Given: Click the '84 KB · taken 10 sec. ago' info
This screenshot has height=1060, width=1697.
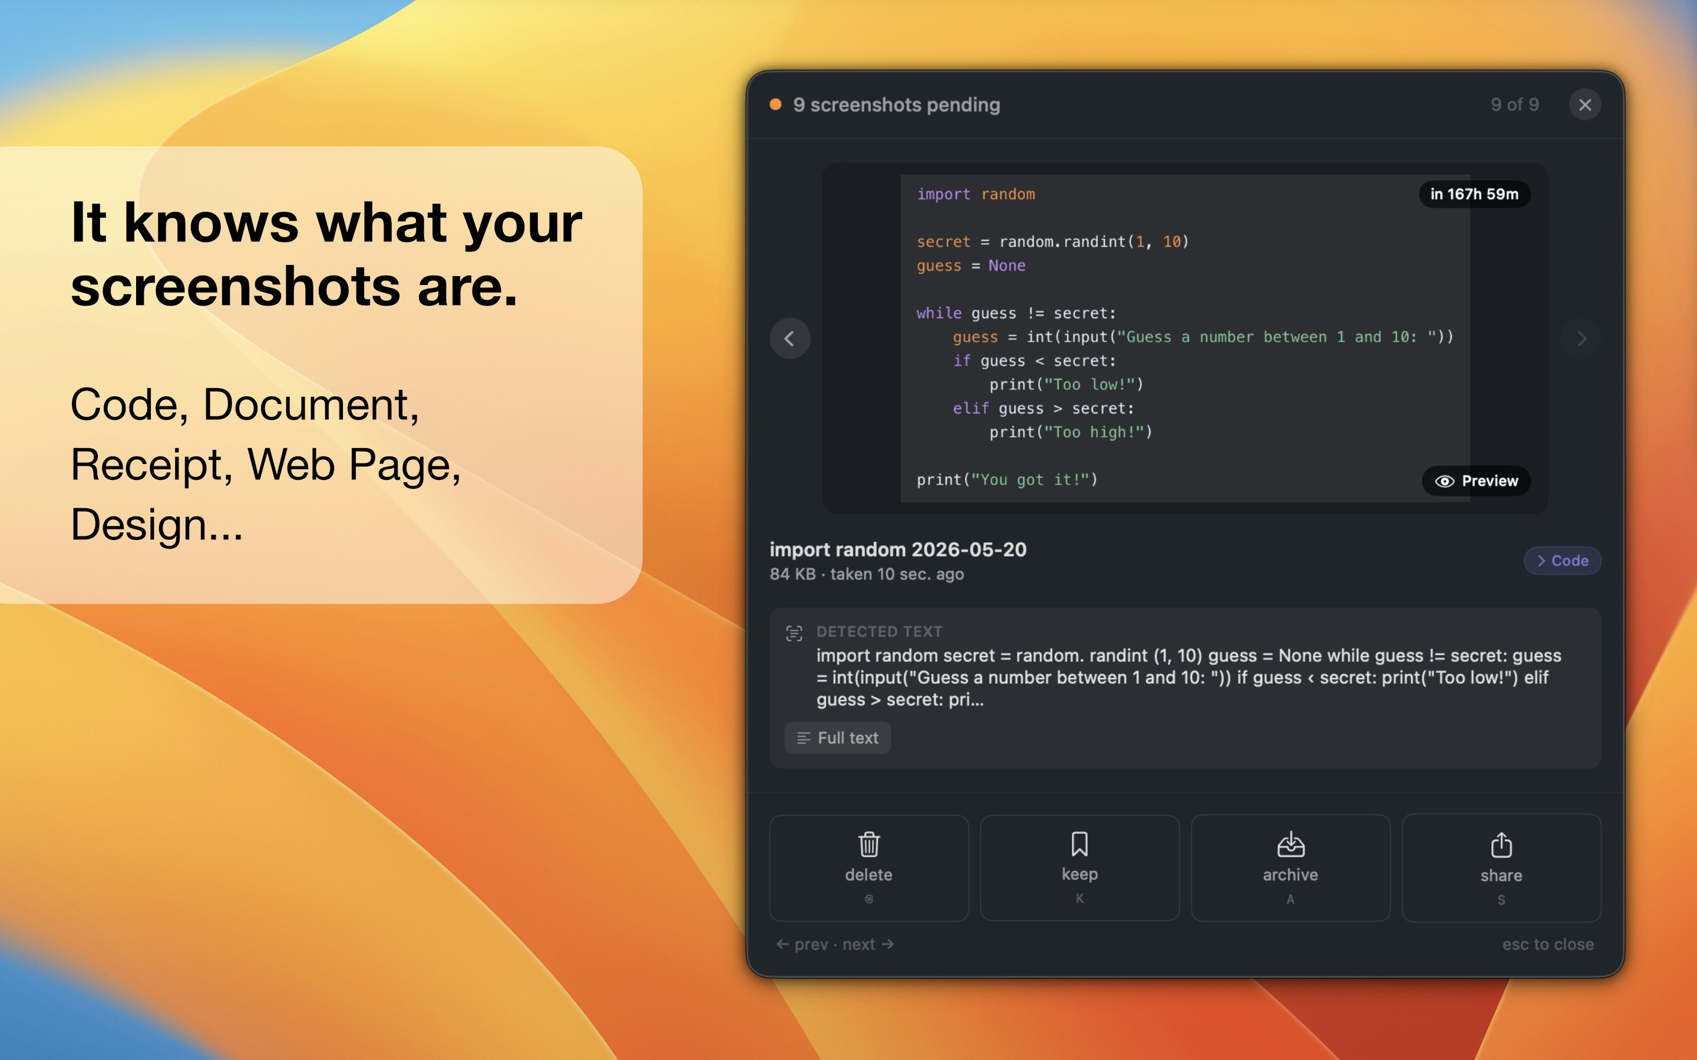Looking at the screenshot, I should 867,574.
